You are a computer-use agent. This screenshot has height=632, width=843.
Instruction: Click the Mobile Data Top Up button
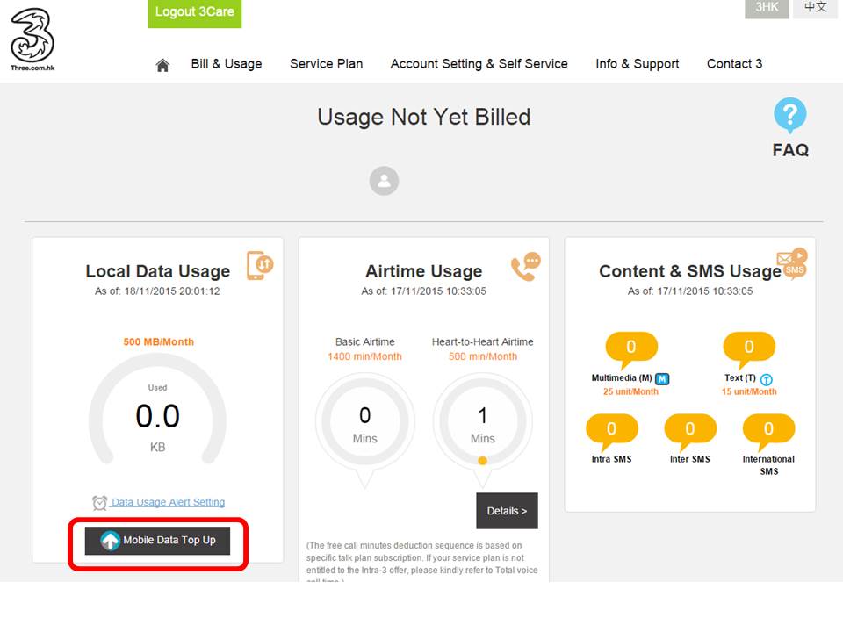coord(157,541)
